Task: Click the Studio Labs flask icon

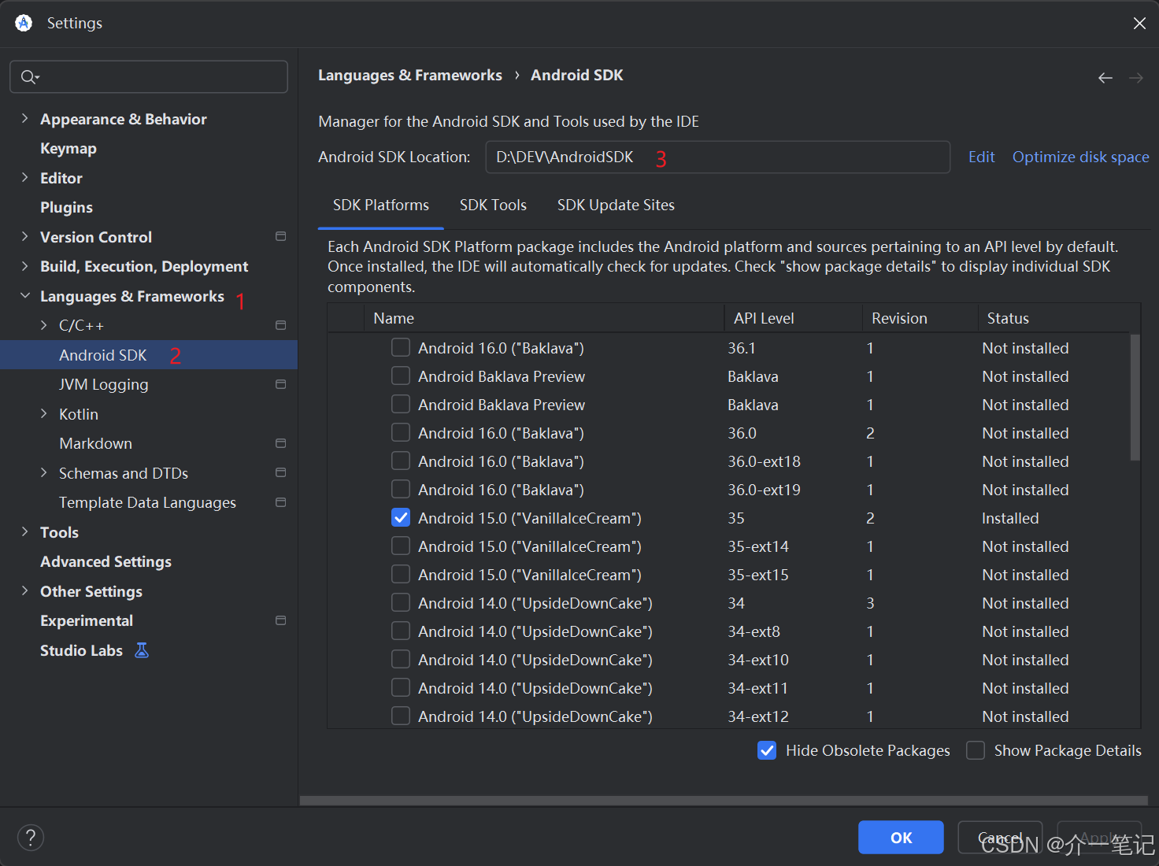Action: (142, 650)
